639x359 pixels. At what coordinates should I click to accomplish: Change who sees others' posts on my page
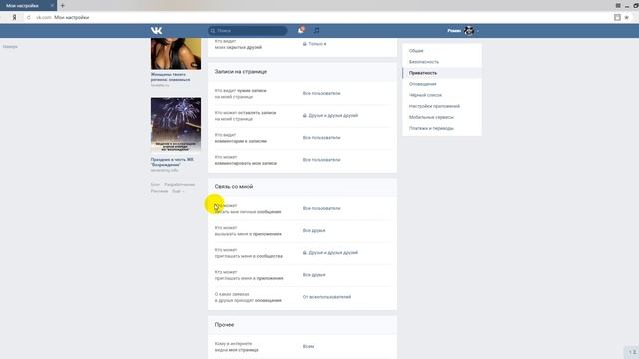point(321,93)
